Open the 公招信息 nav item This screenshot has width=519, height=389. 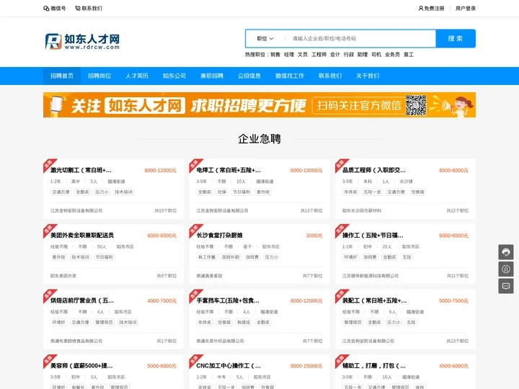pyautogui.click(x=249, y=76)
